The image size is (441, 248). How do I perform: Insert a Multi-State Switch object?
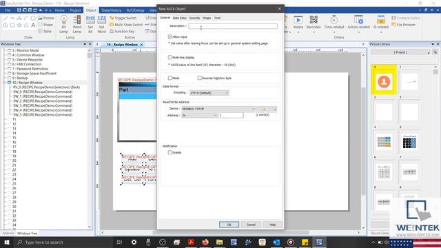point(126,25)
